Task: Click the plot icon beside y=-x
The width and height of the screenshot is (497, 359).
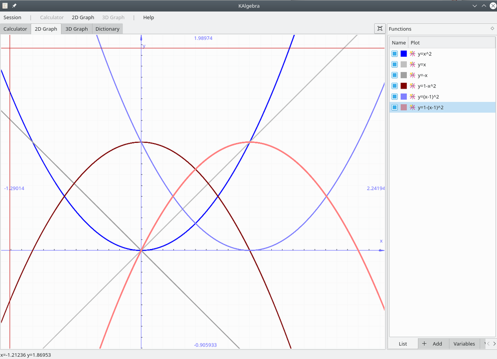Action: point(413,75)
